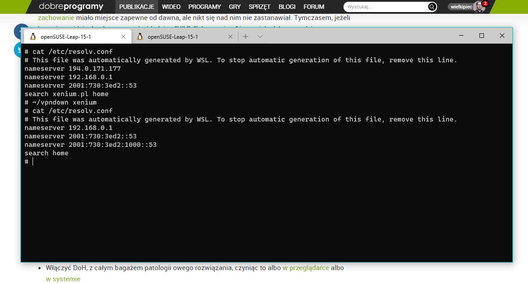
Task: Open new tab with plus icon
Action: point(246,36)
